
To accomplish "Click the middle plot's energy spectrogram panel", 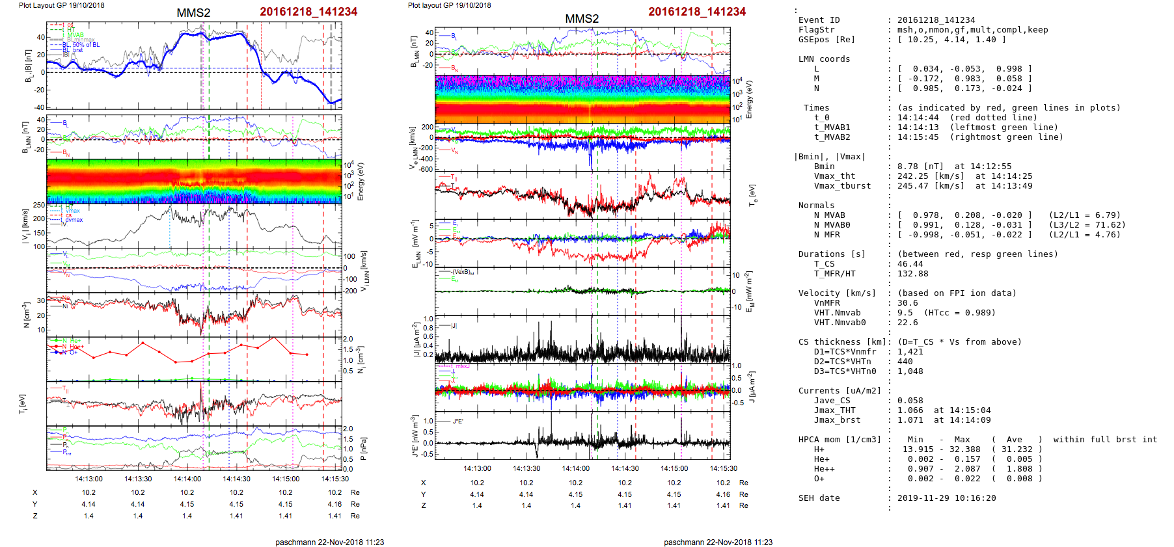I will tap(582, 99).
